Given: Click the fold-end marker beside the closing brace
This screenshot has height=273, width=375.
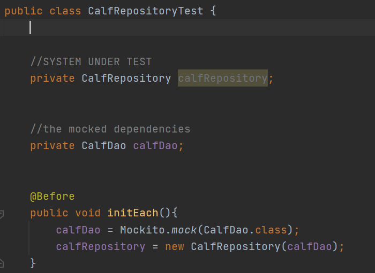Looking at the screenshot, I should coord(2,262).
